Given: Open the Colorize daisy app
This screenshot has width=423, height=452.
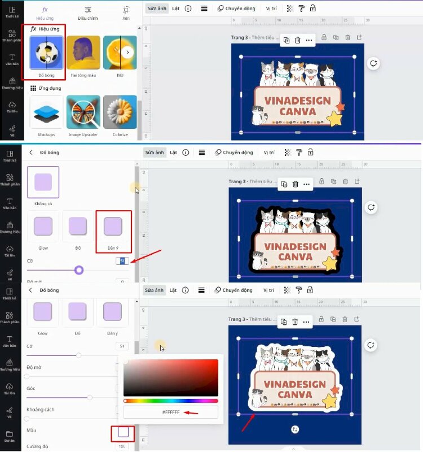Looking at the screenshot, I should coord(120,112).
